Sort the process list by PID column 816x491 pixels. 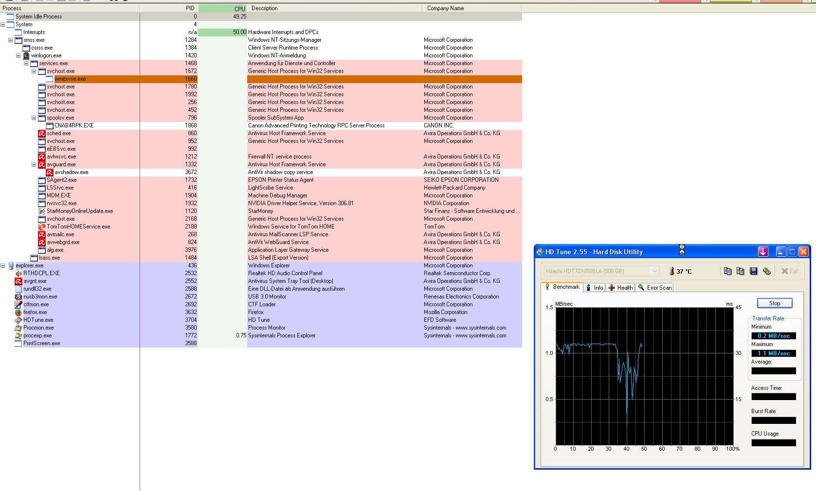pos(169,8)
